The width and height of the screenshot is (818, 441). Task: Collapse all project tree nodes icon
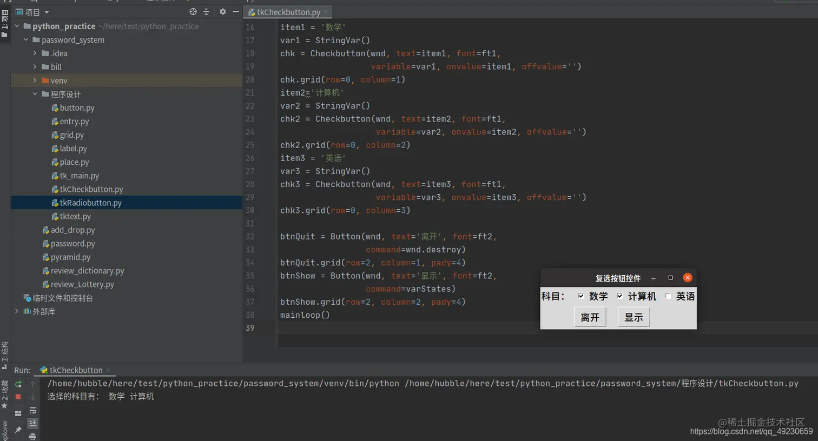coord(206,11)
